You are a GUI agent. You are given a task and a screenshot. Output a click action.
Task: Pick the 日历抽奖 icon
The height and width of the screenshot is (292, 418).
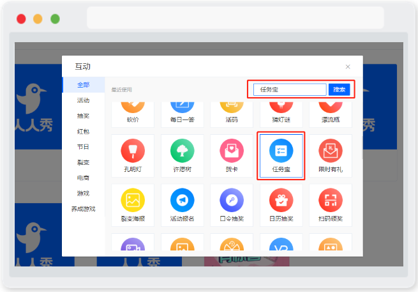pos(281,200)
